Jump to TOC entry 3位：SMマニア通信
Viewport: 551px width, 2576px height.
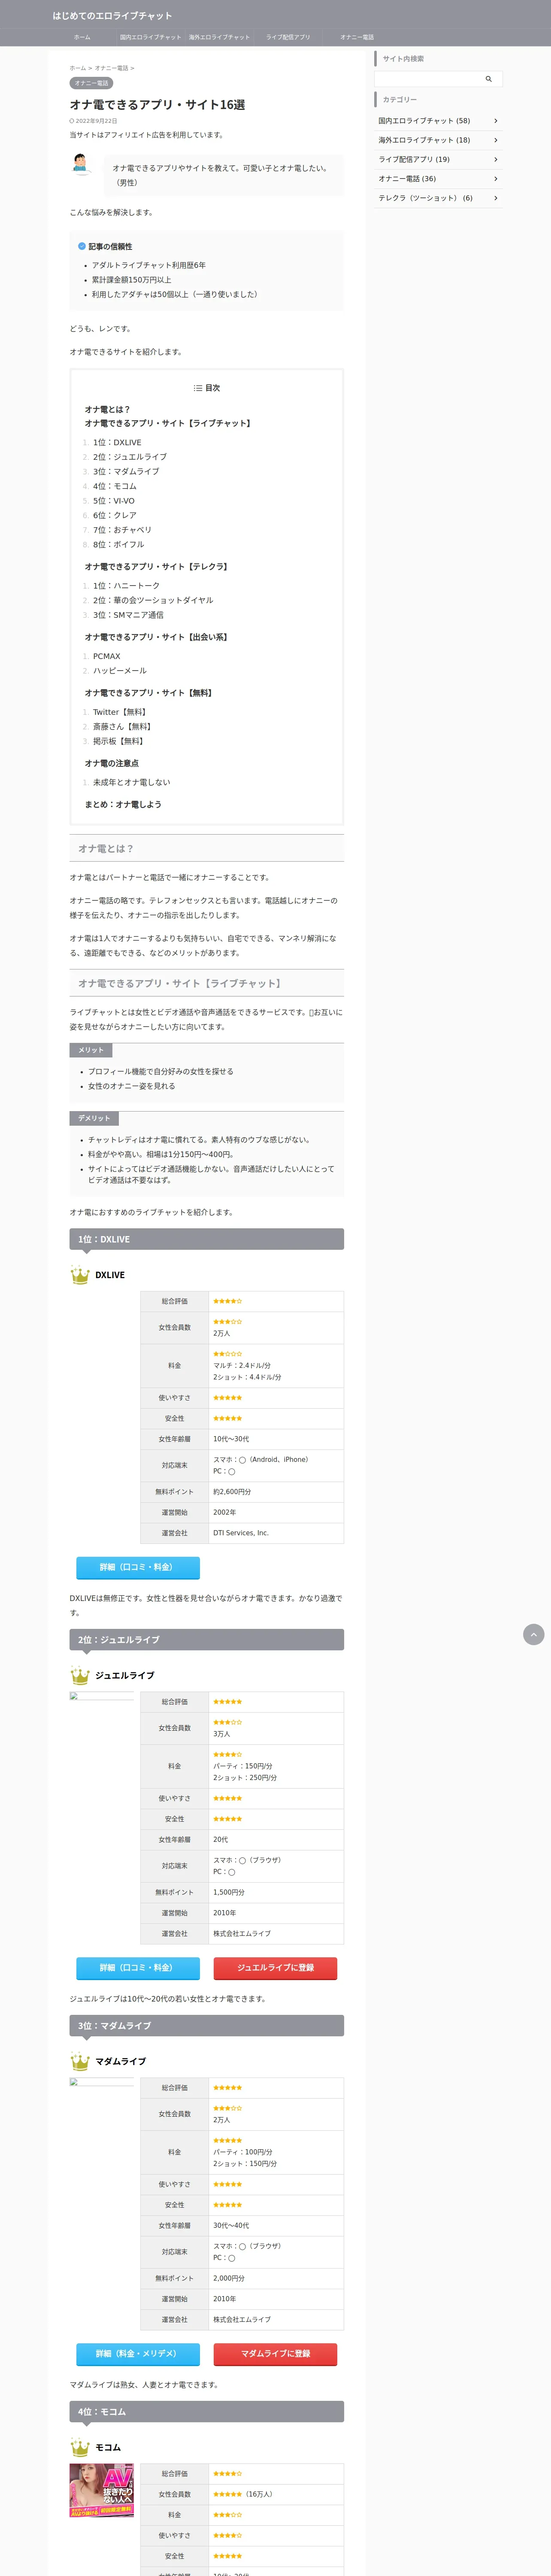coord(128,615)
